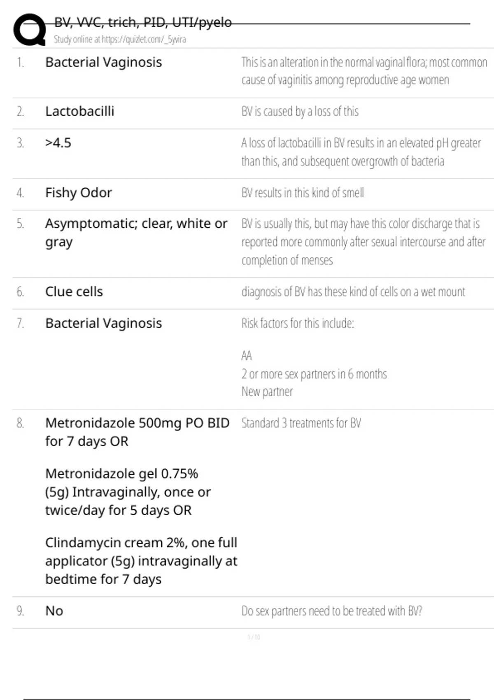Click the 'Metronidazole 500mg PO BID' line

point(137,423)
